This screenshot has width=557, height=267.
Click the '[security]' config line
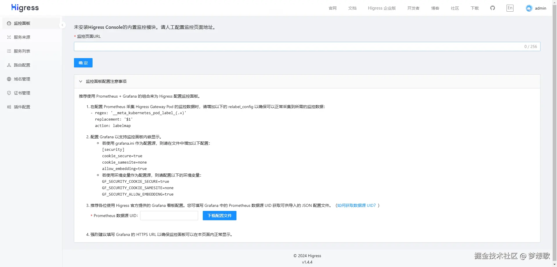[x=113, y=150]
